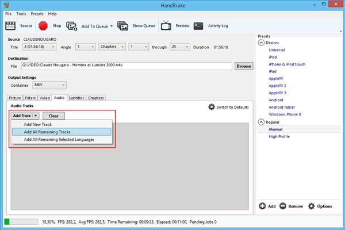Select the Windows Phone 8 preset
The width and height of the screenshot is (345, 230).
[285, 114]
